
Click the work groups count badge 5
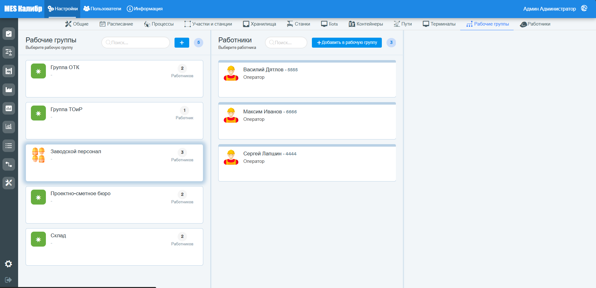(199, 43)
